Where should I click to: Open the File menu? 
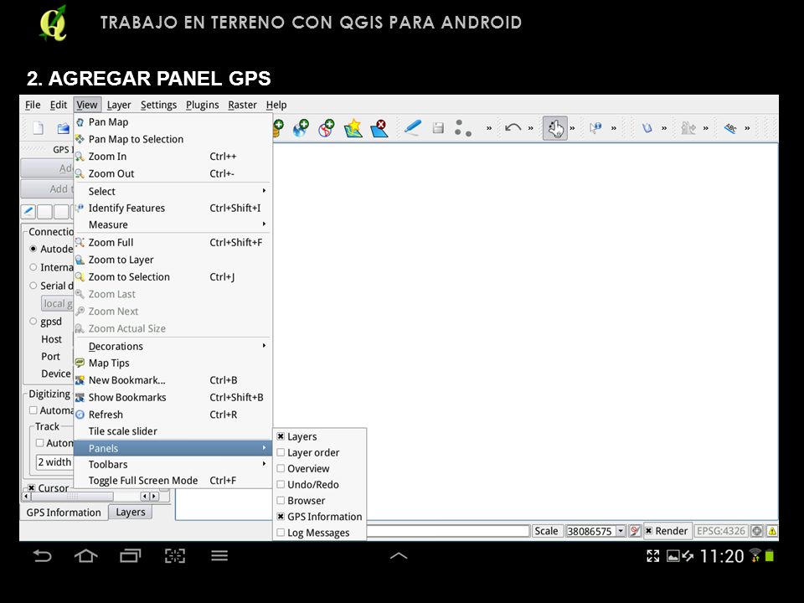[33, 105]
